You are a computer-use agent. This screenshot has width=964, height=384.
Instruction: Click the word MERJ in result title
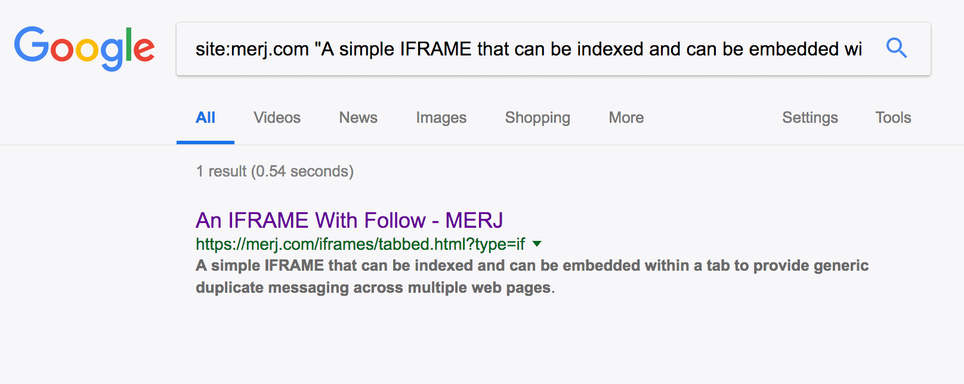pyautogui.click(x=474, y=221)
